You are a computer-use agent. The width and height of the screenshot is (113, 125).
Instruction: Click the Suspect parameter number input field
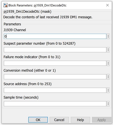point(55,50)
